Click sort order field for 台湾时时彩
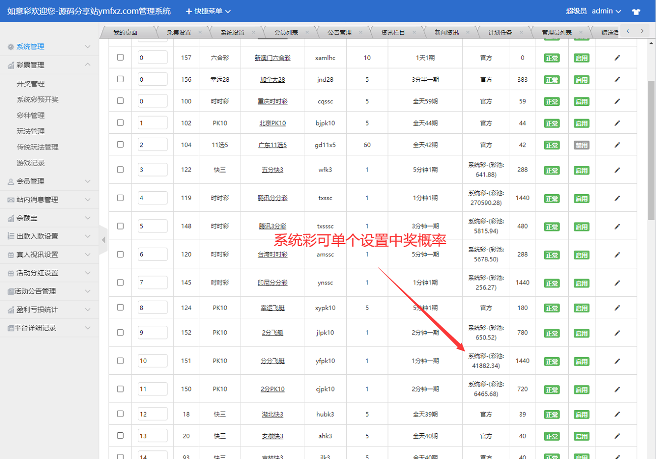 (152, 254)
